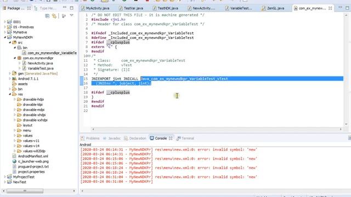This screenshot has height=197, width=351.
Task: Click the console horizontal scrollbar left arrow
Action: (x=82, y=191)
